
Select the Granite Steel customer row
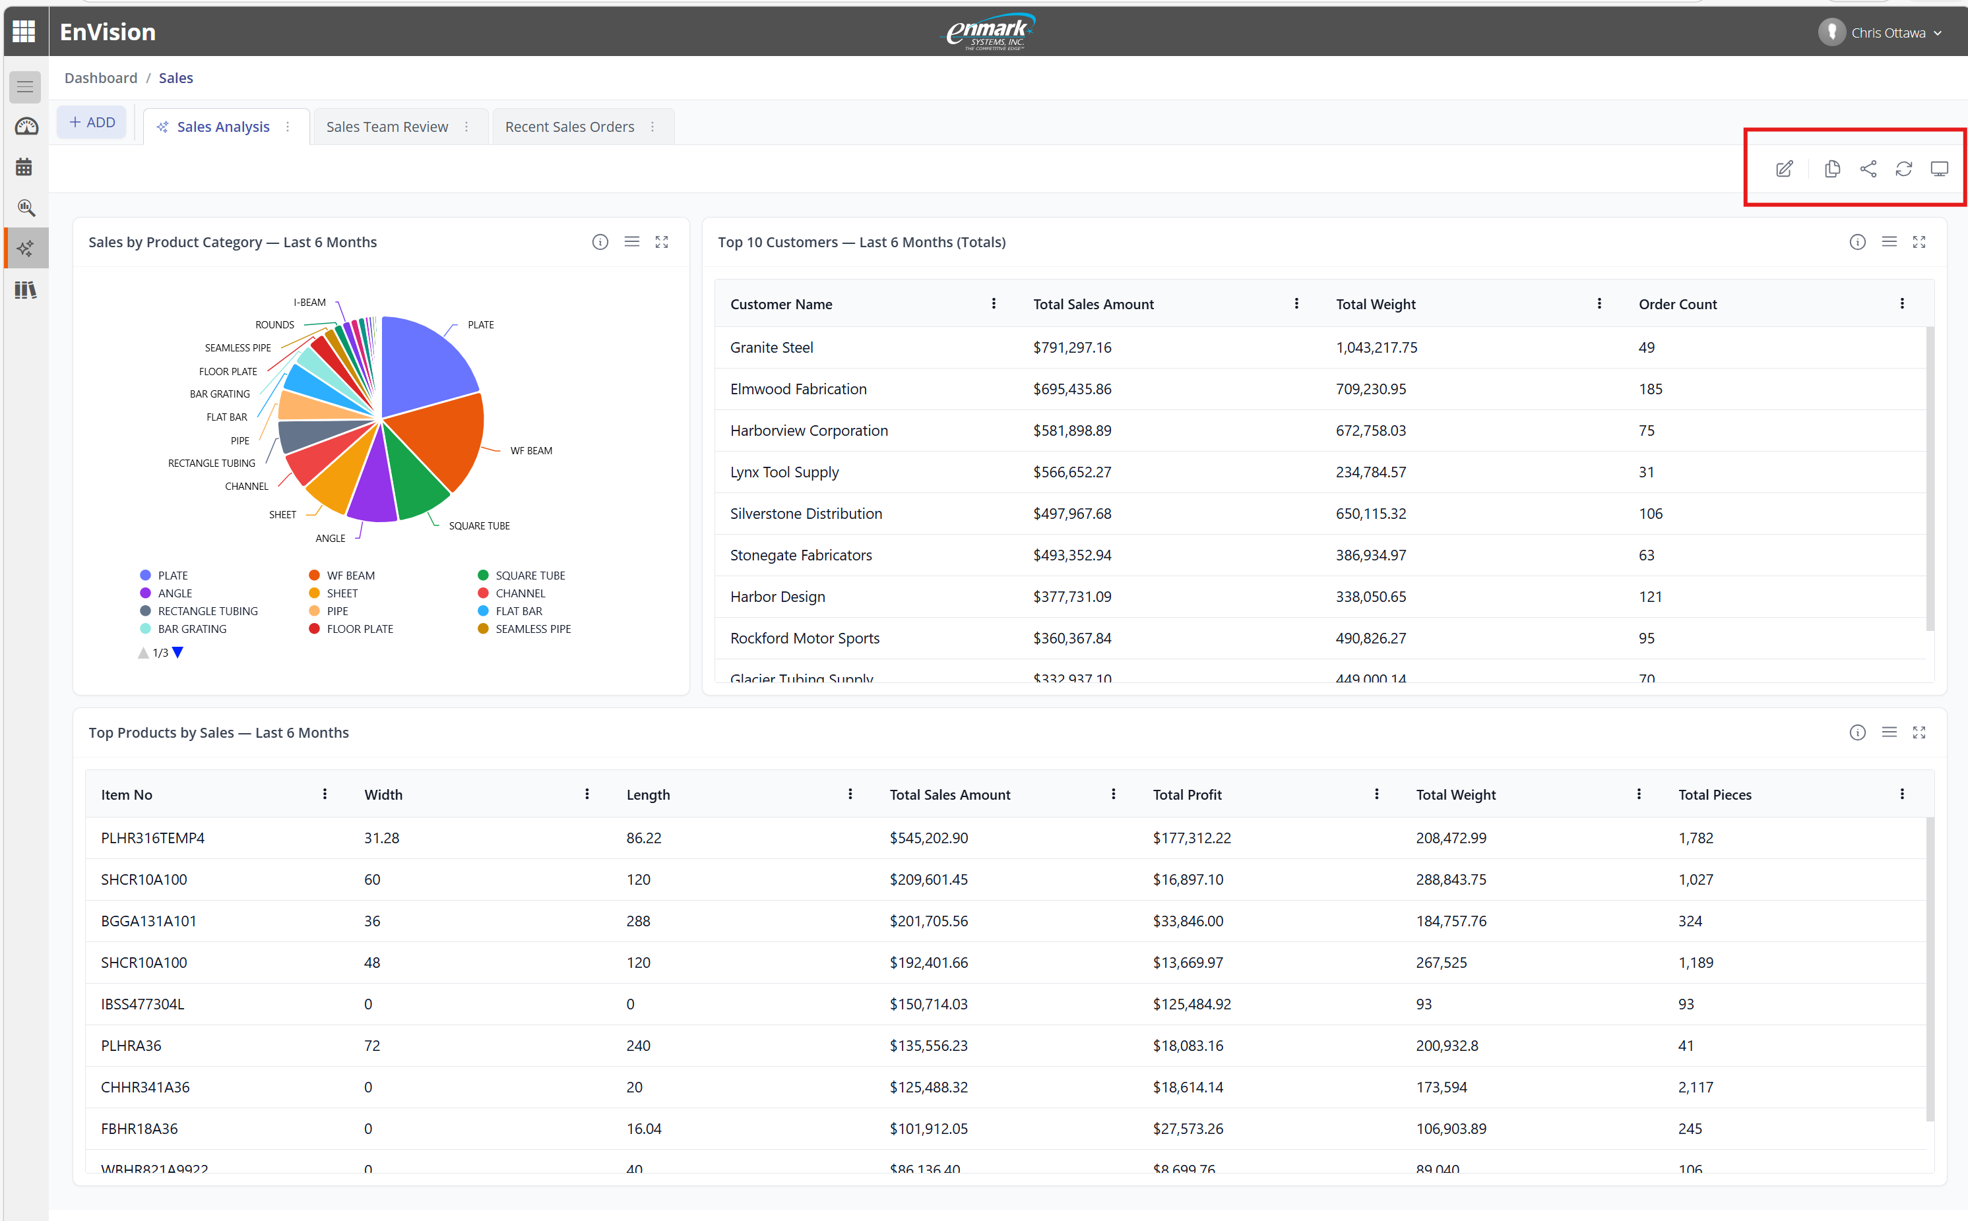click(1320, 347)
